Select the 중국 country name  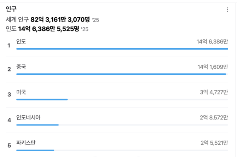(21, 67)
